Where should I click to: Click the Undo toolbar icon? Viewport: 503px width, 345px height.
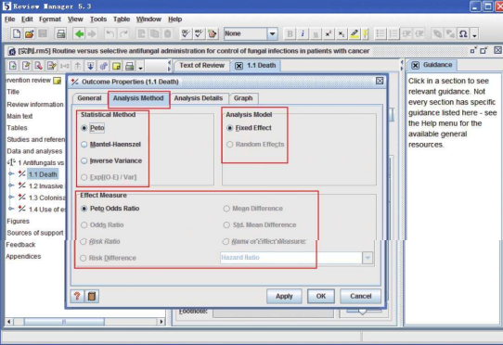110,33
